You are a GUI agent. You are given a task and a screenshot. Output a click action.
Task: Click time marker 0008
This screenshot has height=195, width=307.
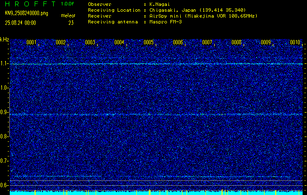[x=237, y=42]
